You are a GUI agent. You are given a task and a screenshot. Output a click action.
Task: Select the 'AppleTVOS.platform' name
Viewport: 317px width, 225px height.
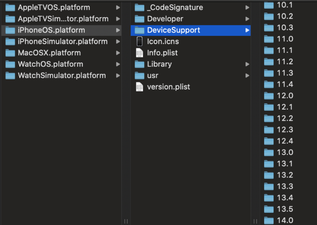(54, 7)
